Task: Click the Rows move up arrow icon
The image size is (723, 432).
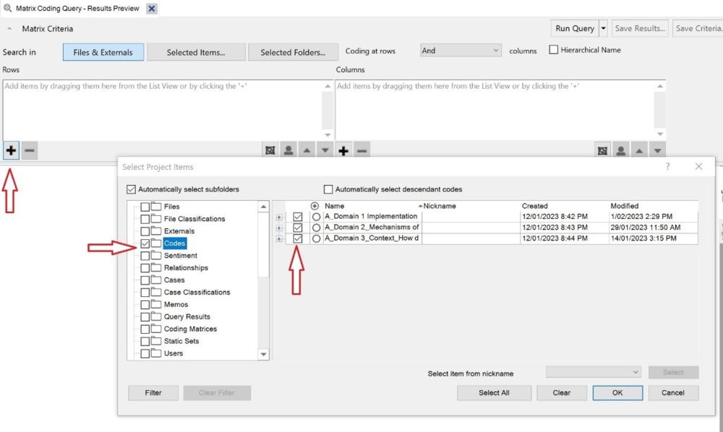Action: coord(307,151)
